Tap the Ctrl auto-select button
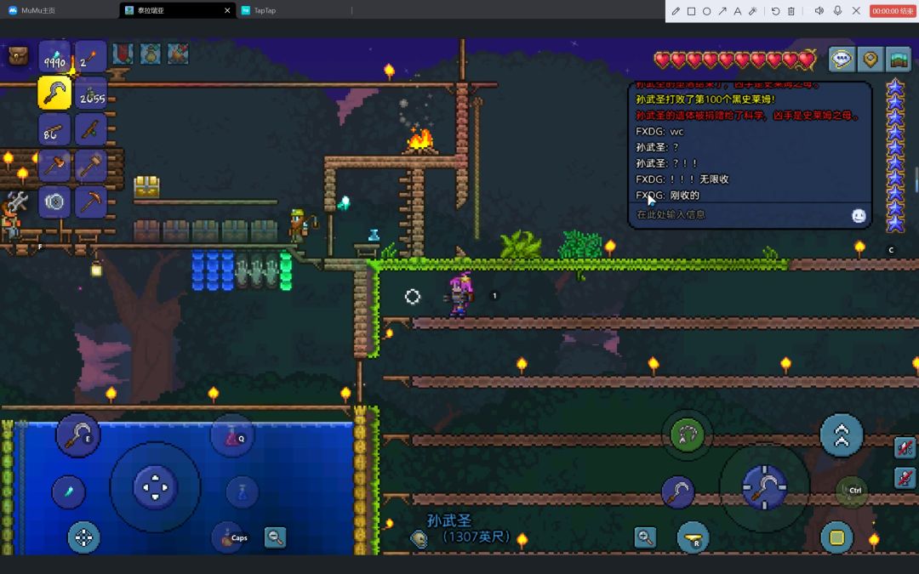 852,491
